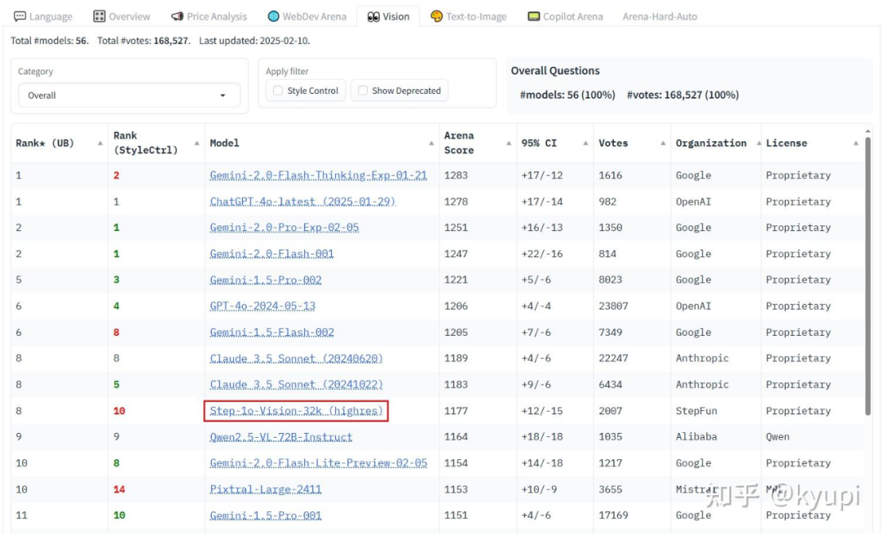Open ChatGPT-4o-latest (2025-01-29) link
This screenshot has height=535, width=883.
[x=303, y=202]
